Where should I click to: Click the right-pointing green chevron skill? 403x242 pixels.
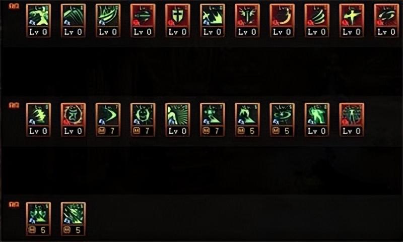108,119
